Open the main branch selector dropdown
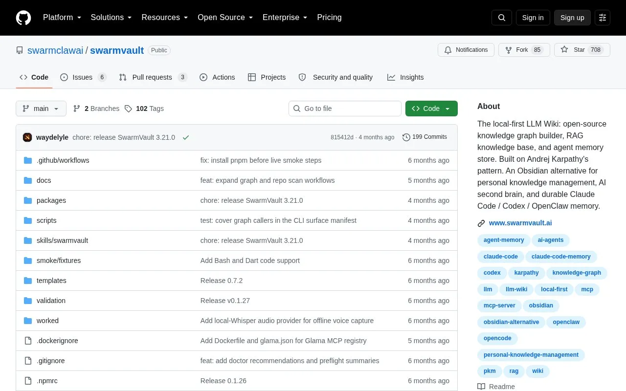 tap(41, 109)
